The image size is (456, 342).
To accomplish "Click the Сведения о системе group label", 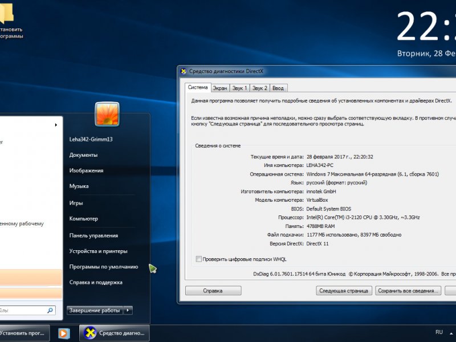I will pos(218,146).
